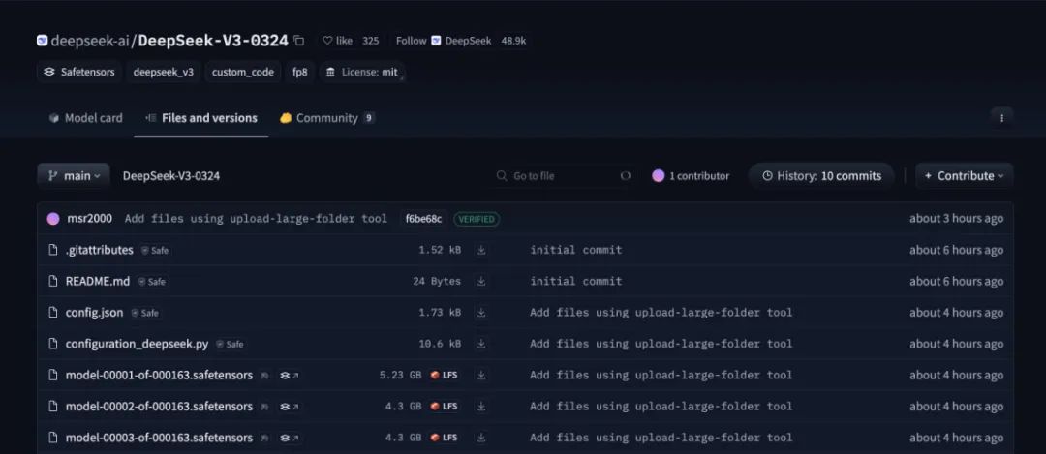Click the 'about 3 hours ago' timestamp
This screenshot has height=454, width=1046.
[956, 219]
